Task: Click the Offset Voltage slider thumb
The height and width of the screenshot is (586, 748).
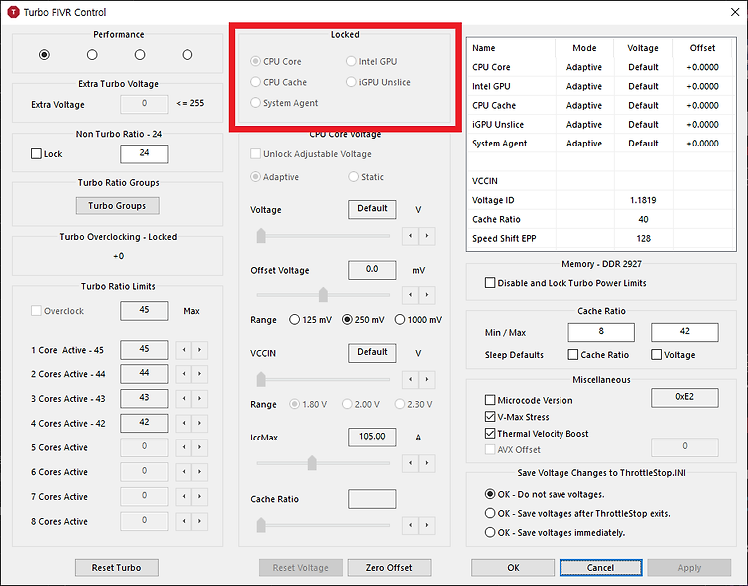Action: click(323, 295)
